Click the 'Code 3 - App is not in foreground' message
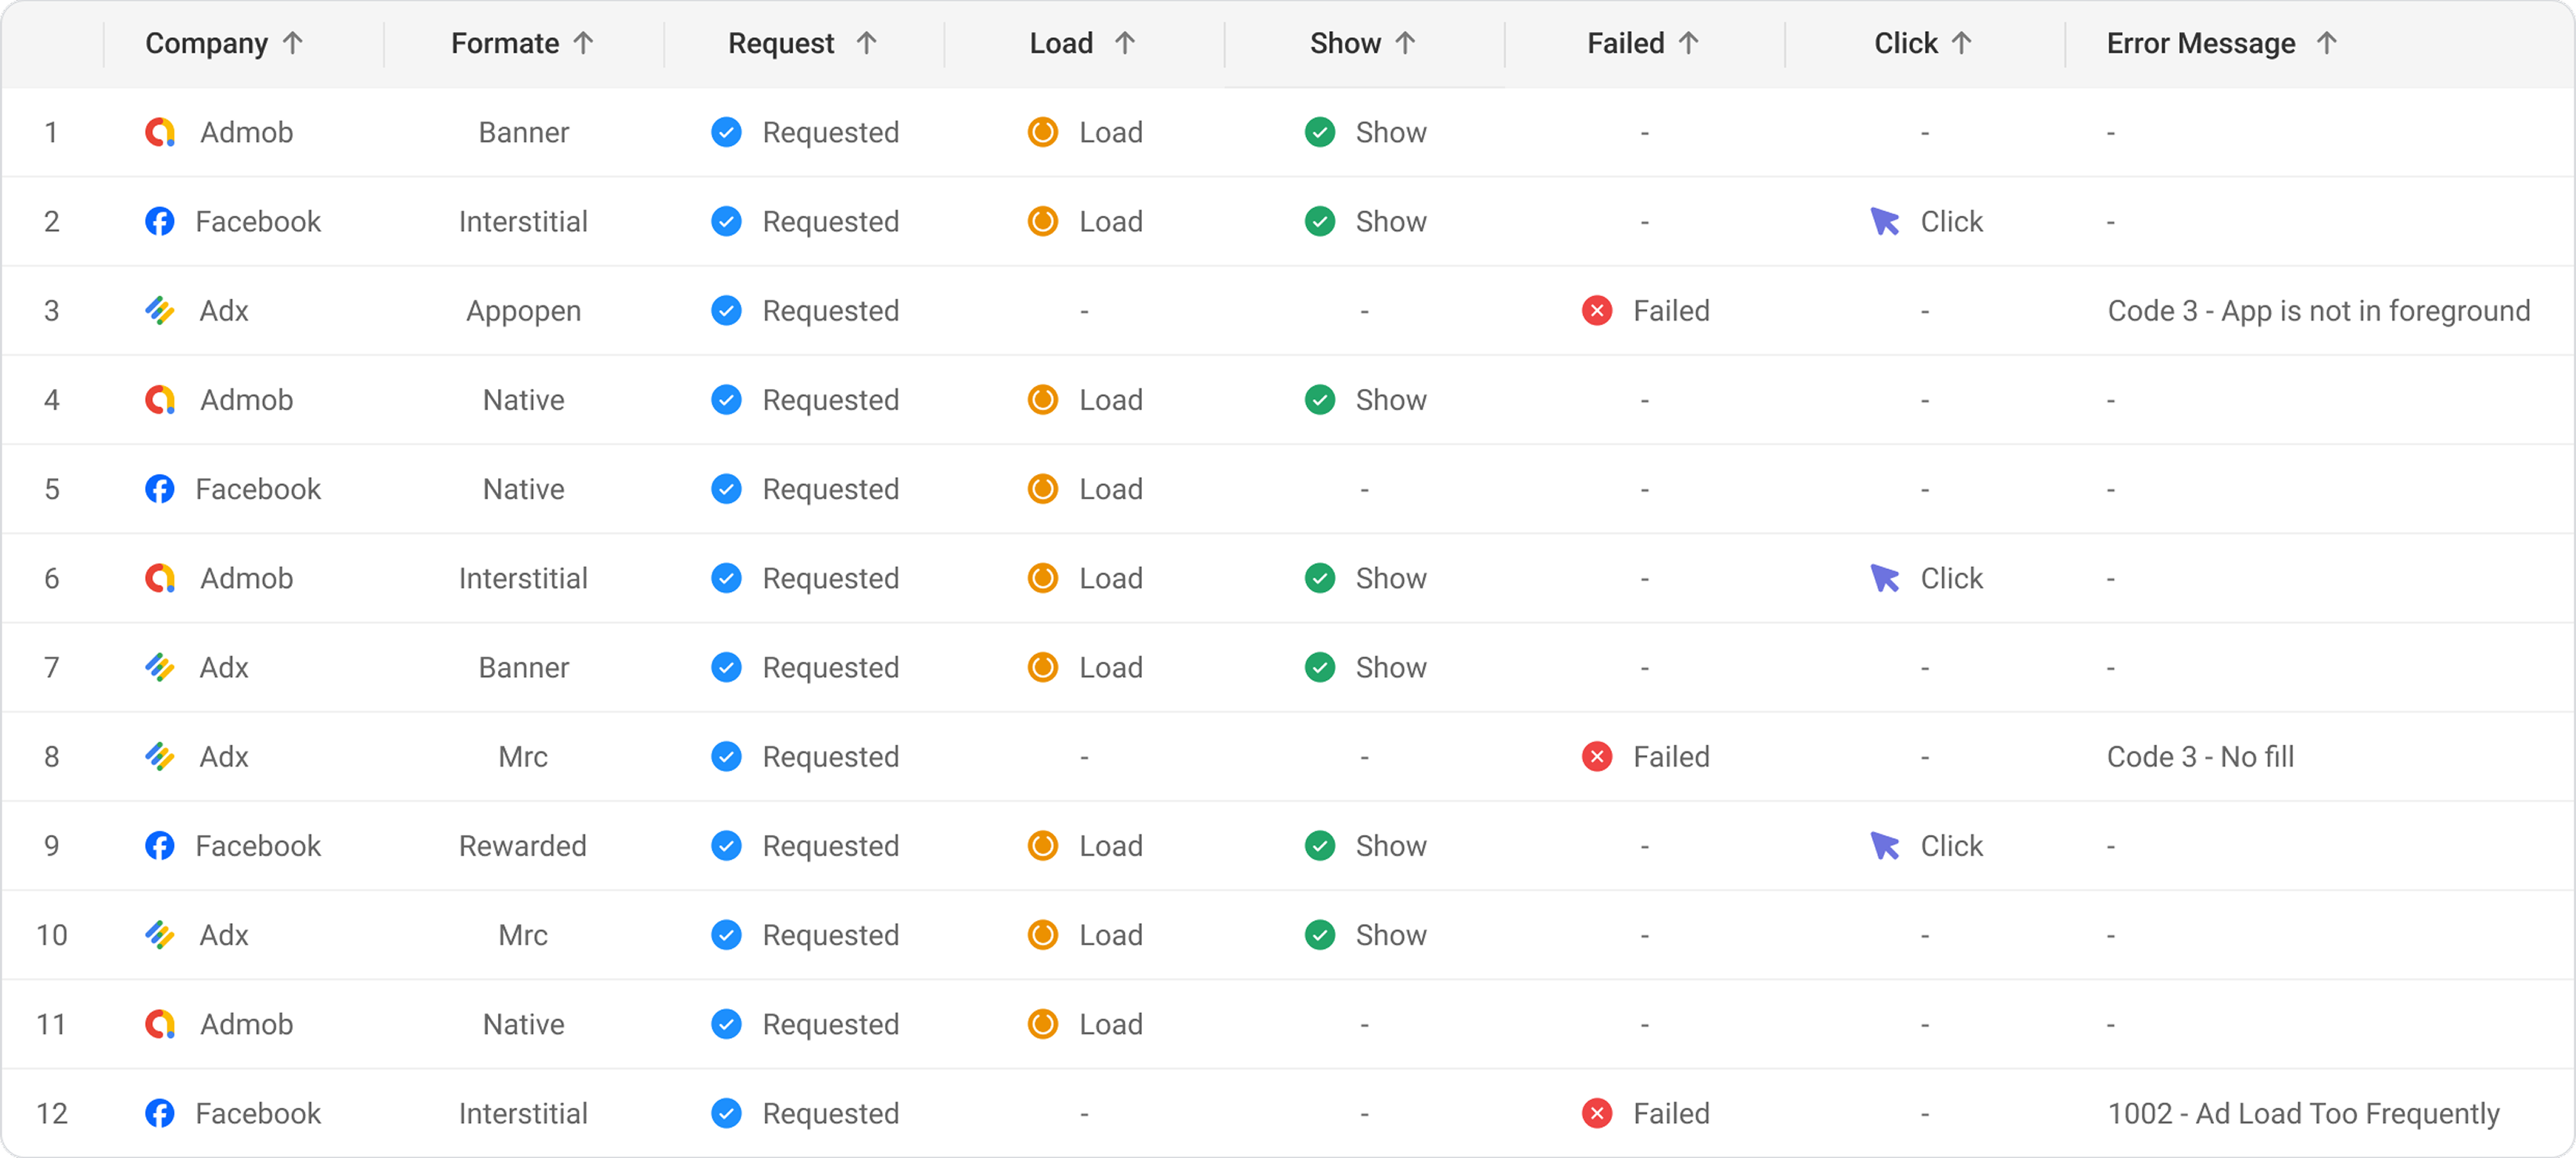The width and height of the screenshot is (2576, 1158). click(2318, 311)
